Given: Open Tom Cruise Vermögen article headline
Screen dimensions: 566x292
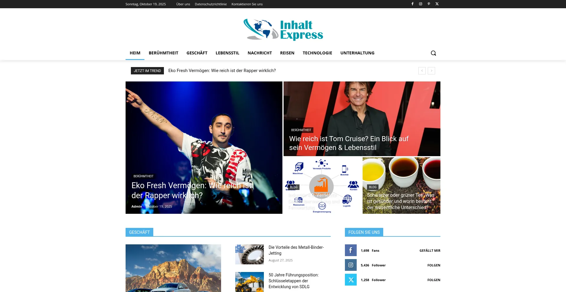Looking at the screenshot, I should click(x=348, y=143).
